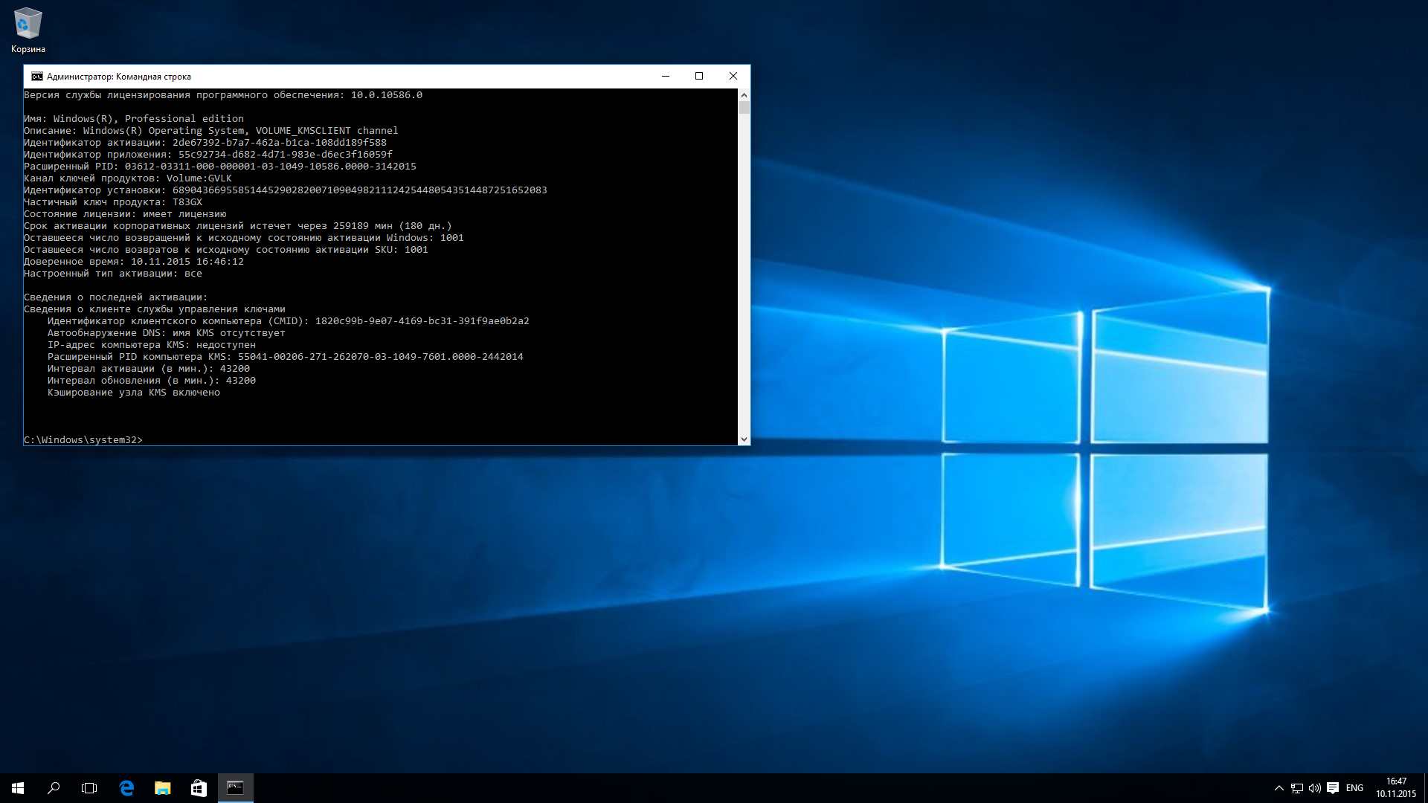The height and width of the screenshot is (803, 1428).
Task: Open File Explorer from the taskbar
Action: point(162,788)
